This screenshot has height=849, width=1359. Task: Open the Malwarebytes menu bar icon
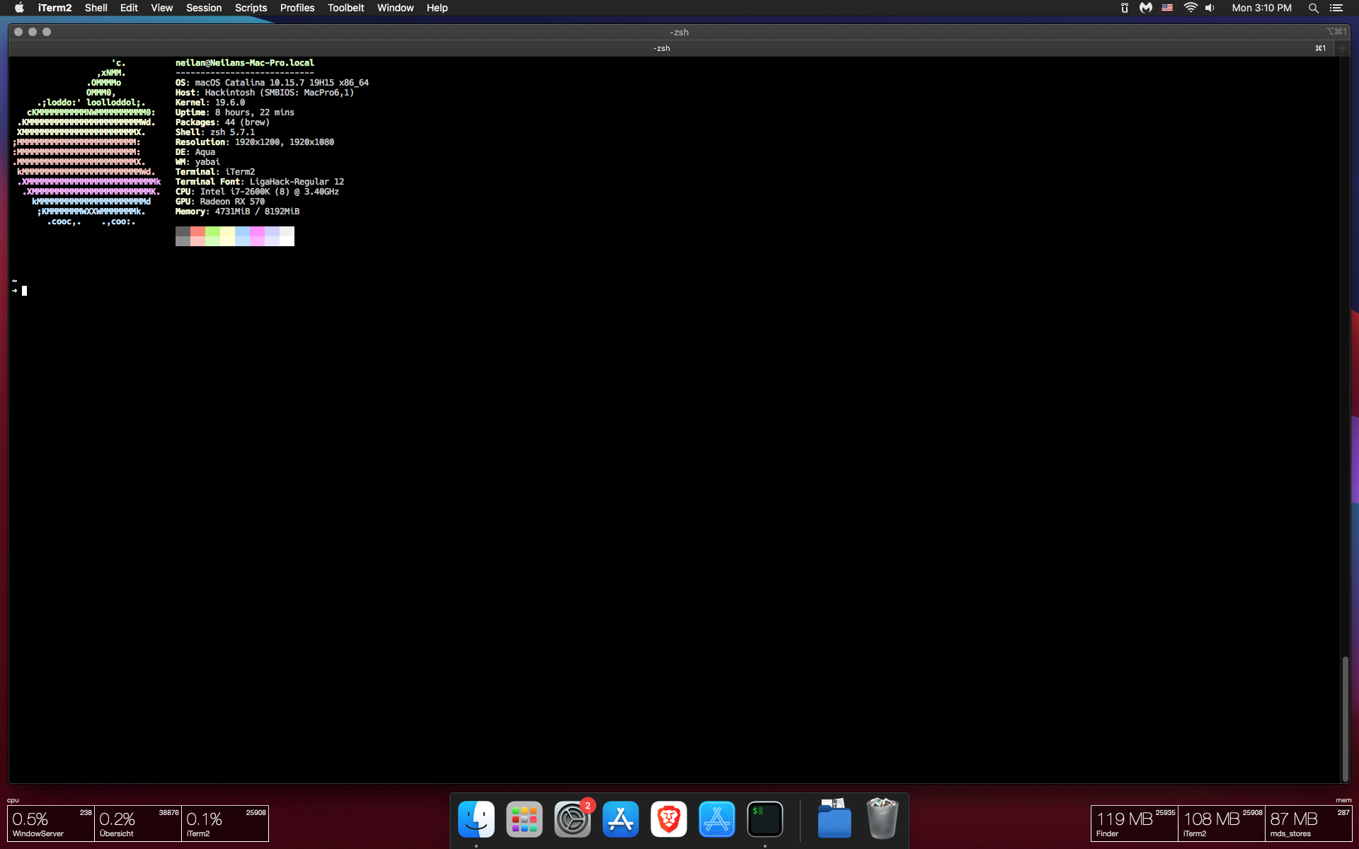pyautogui.click(x=1146, y=8)
